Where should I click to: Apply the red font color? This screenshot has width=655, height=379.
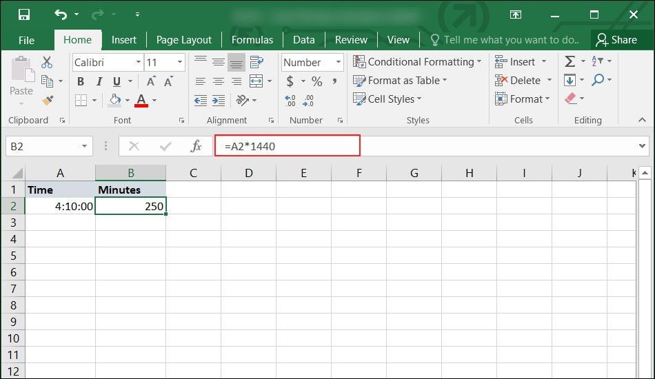click(141, 100)
